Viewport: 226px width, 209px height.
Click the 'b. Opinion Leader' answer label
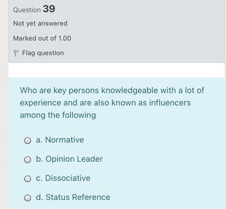point(69,159)
